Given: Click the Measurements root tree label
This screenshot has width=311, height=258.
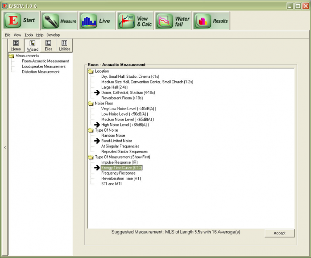Looking at the screenshot, I should [x=27, y=56].
